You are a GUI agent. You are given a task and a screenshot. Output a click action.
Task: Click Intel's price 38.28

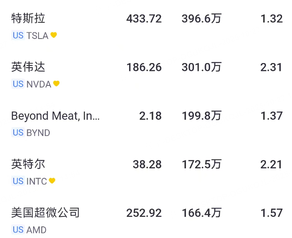(147, 164)
